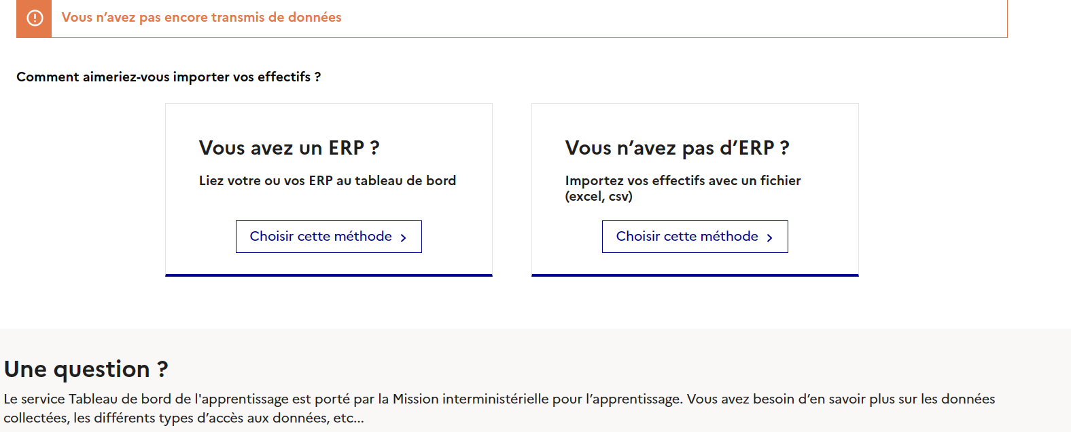The width and height of the screenshot is (1071, 432).
Task: Click the chevron arrow in left méthode button
Action: coord(404,237)
